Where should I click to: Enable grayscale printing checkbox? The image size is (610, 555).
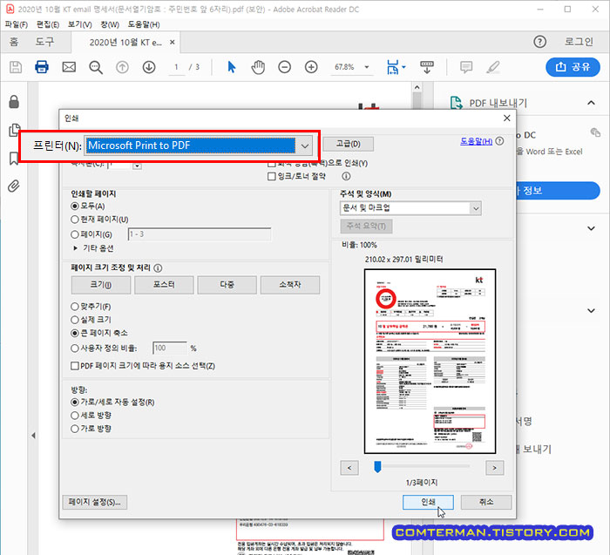pyautogui.click(x=271, y=164)
